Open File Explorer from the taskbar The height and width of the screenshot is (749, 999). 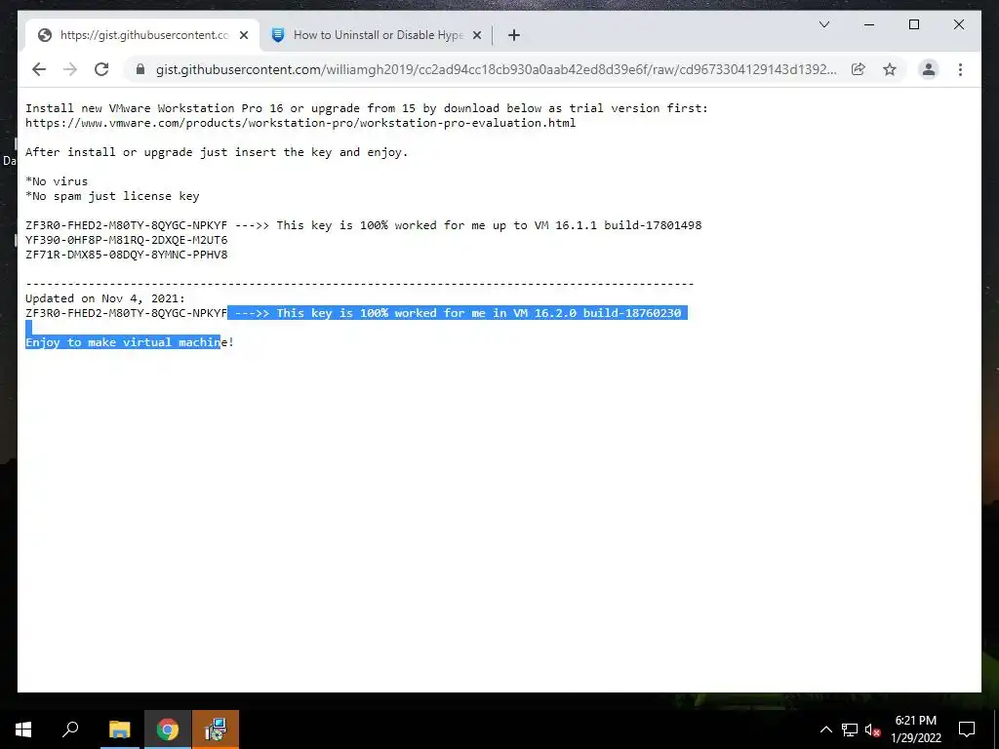tap(119, 729)
